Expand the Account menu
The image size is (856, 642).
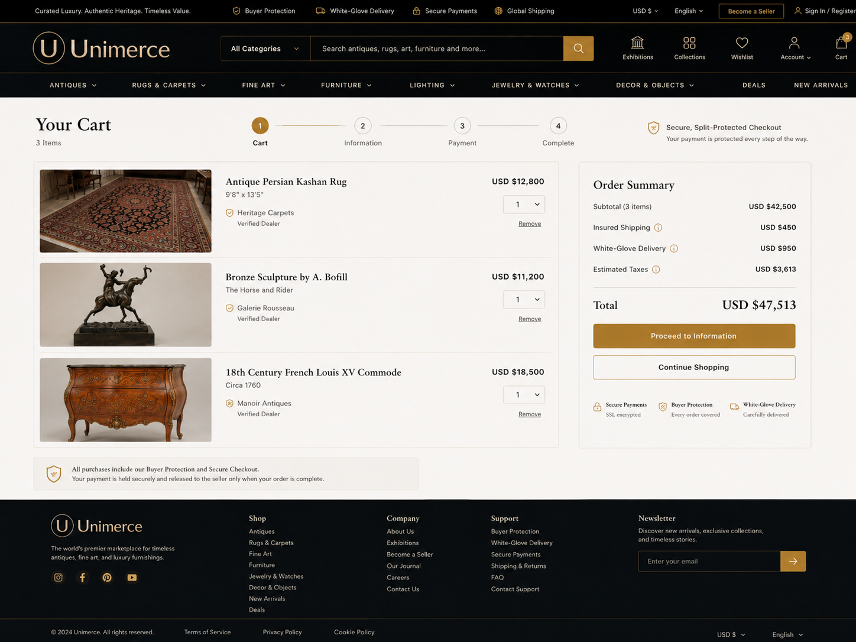795,48
